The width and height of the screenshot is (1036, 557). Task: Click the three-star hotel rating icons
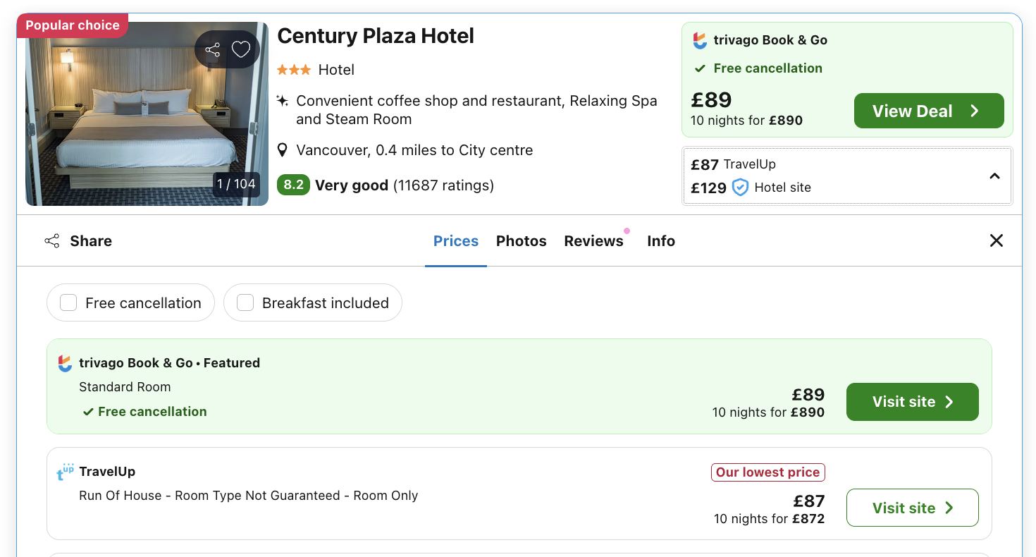(293, 70)
